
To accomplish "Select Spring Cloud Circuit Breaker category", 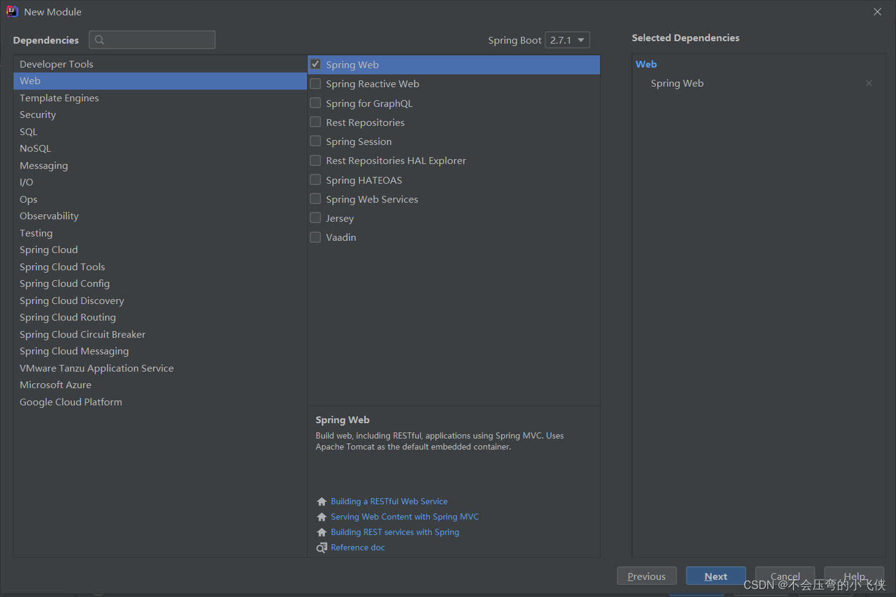I will pos(160,334).
